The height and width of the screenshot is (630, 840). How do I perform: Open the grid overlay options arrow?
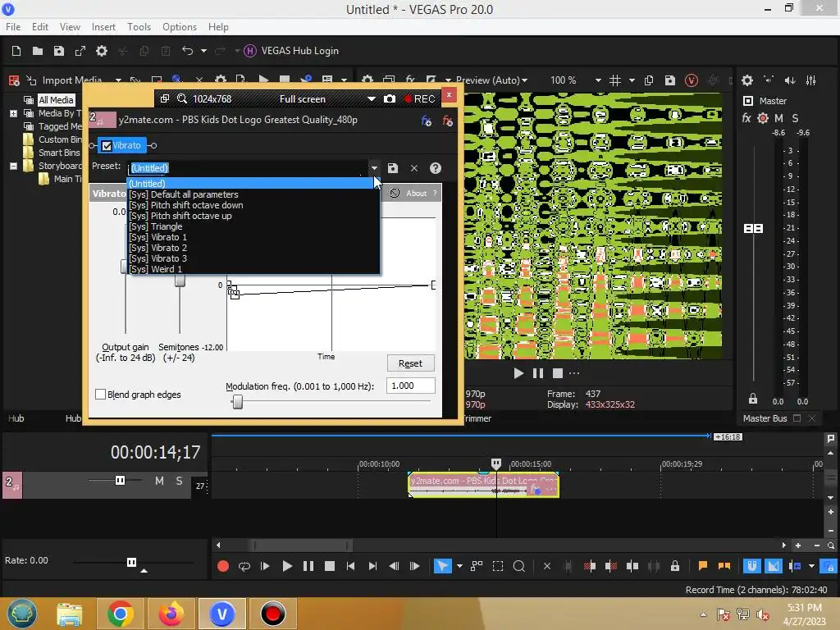632,80
